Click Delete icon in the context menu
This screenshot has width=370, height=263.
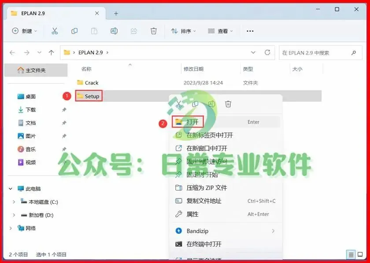tap(228, 104)
